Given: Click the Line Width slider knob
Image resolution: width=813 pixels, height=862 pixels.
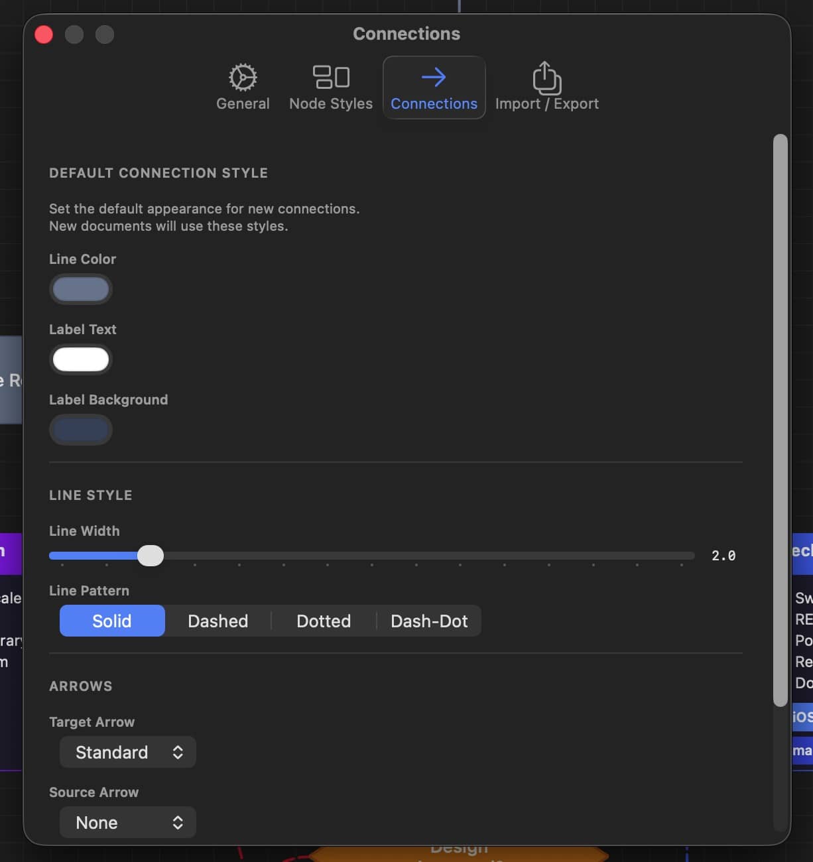Looking at the screenshot, I should [151, 556].
